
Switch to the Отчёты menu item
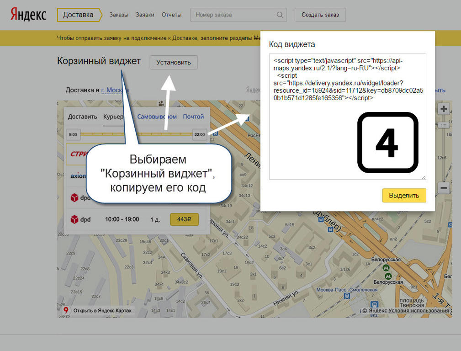[x=171, y=15]
